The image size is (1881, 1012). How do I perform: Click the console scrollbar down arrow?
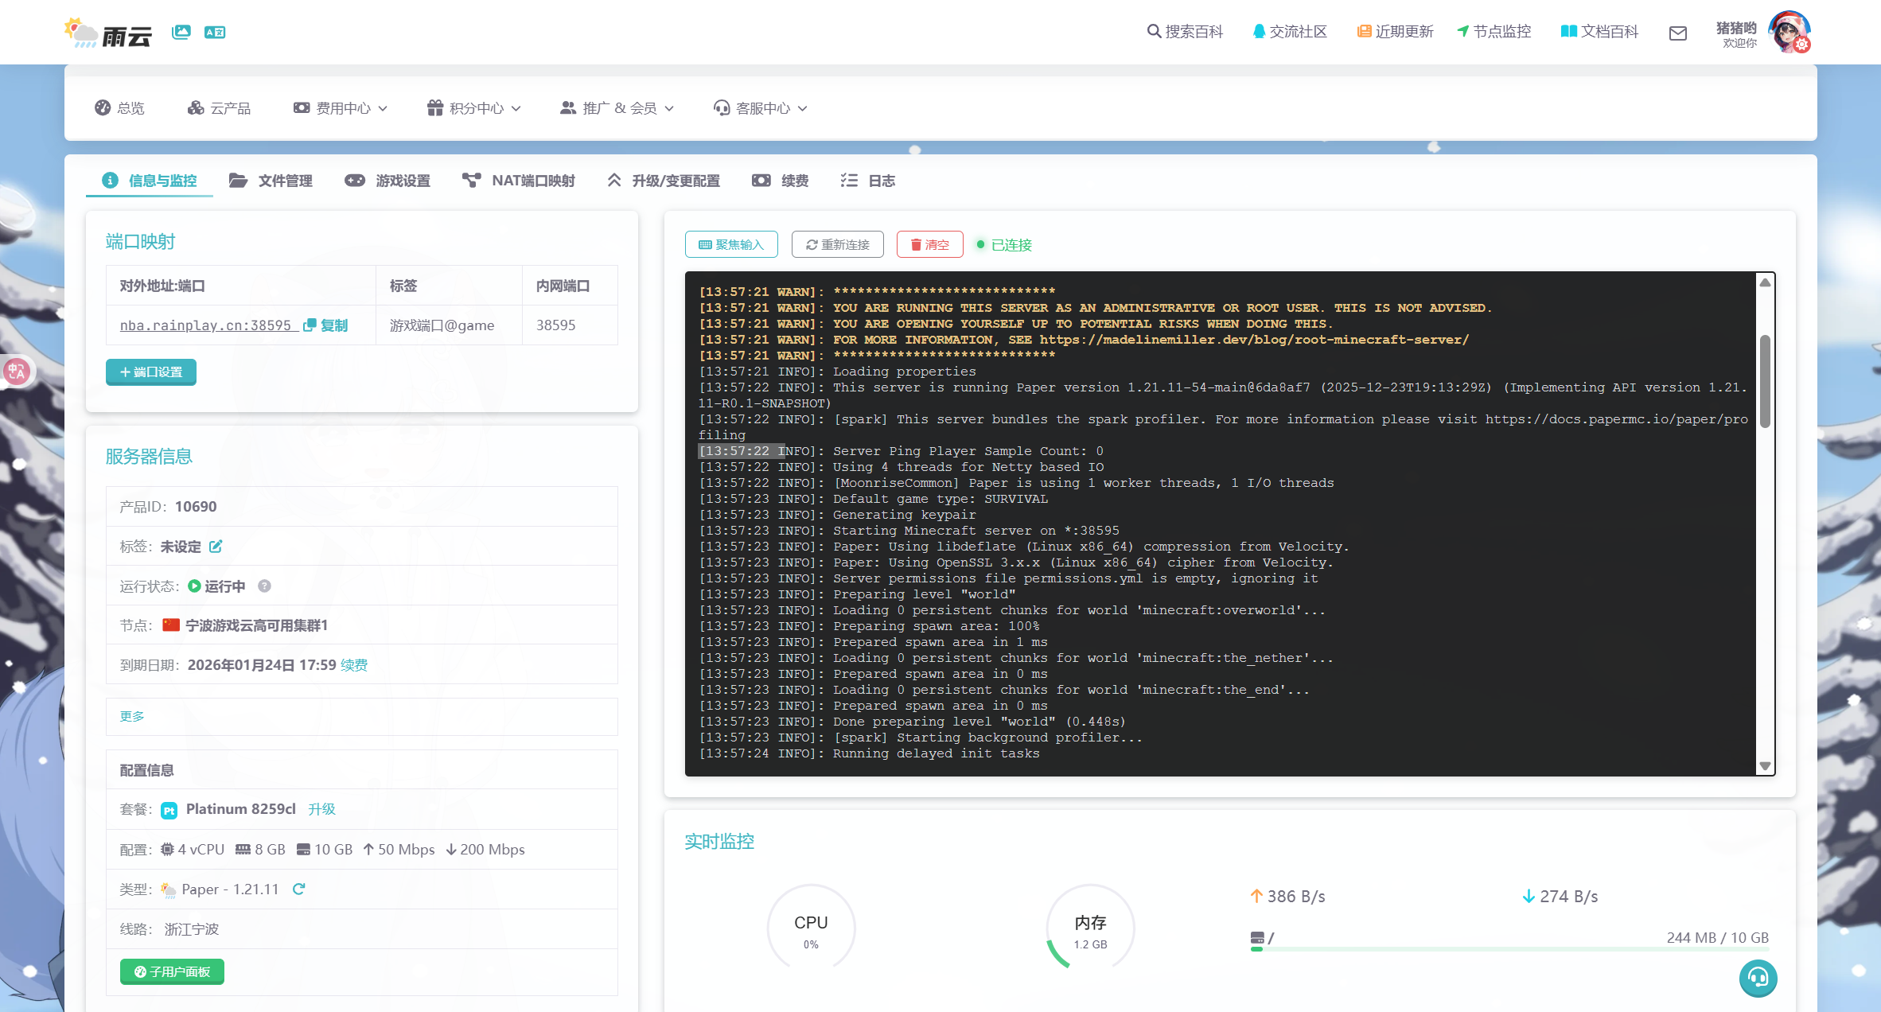[x=1765, y=766]
